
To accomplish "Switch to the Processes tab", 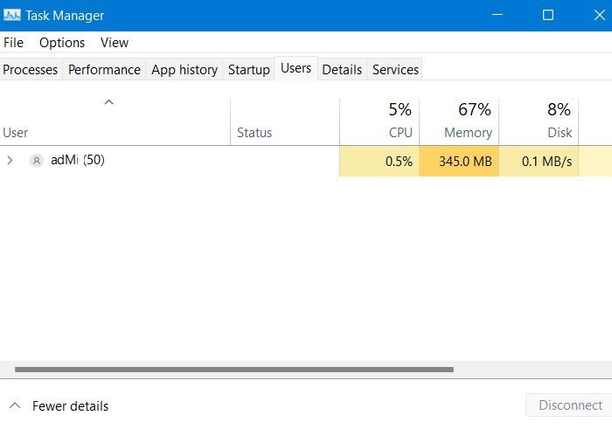I will (31, 70).
